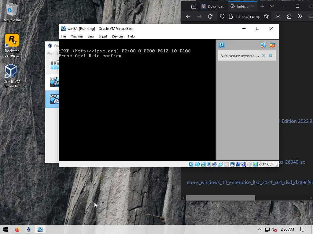313x234 pixels.
Task: Bookmark this page with the star icon
Action: (266, 16)
